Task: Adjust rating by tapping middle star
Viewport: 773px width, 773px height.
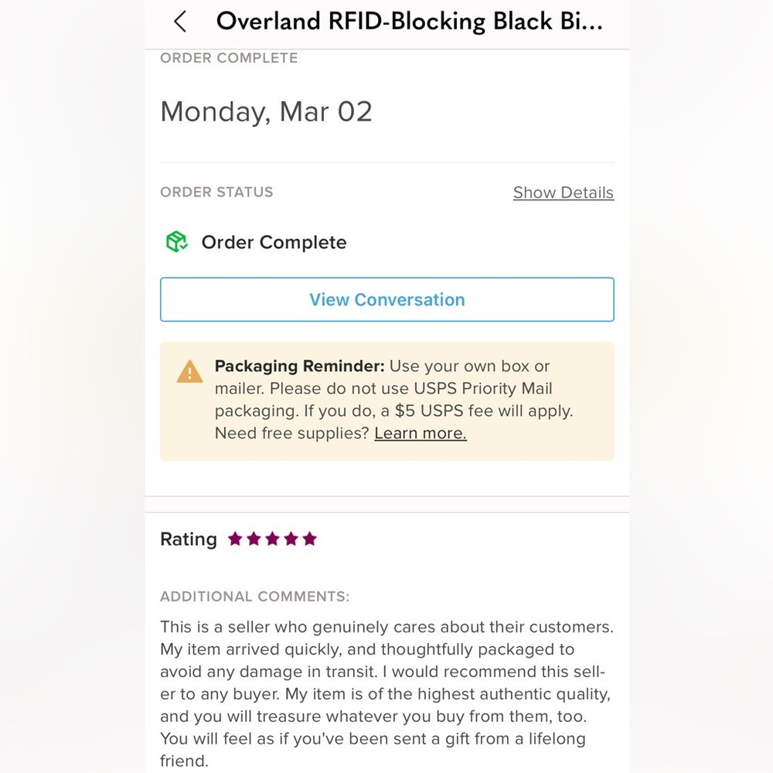Action: (x=274, y=539)
